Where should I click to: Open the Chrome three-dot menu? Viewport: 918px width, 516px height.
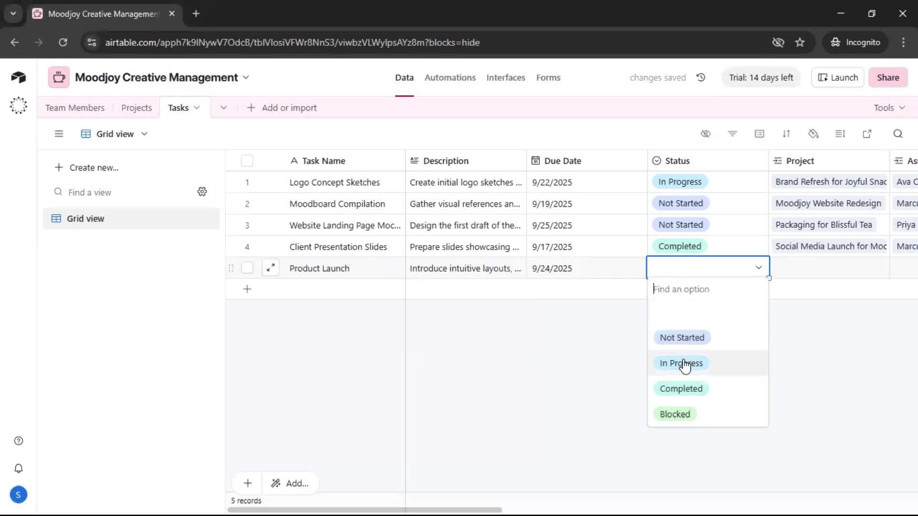(903, 43)
